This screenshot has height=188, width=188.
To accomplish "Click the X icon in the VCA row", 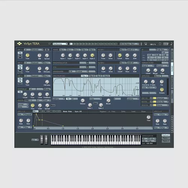I will click(x=88, y=67).
